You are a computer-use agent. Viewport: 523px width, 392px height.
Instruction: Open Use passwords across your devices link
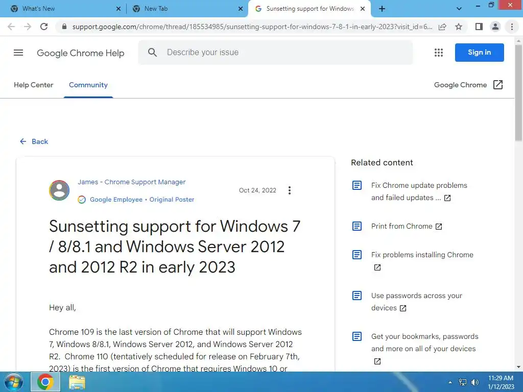[417, 302]
